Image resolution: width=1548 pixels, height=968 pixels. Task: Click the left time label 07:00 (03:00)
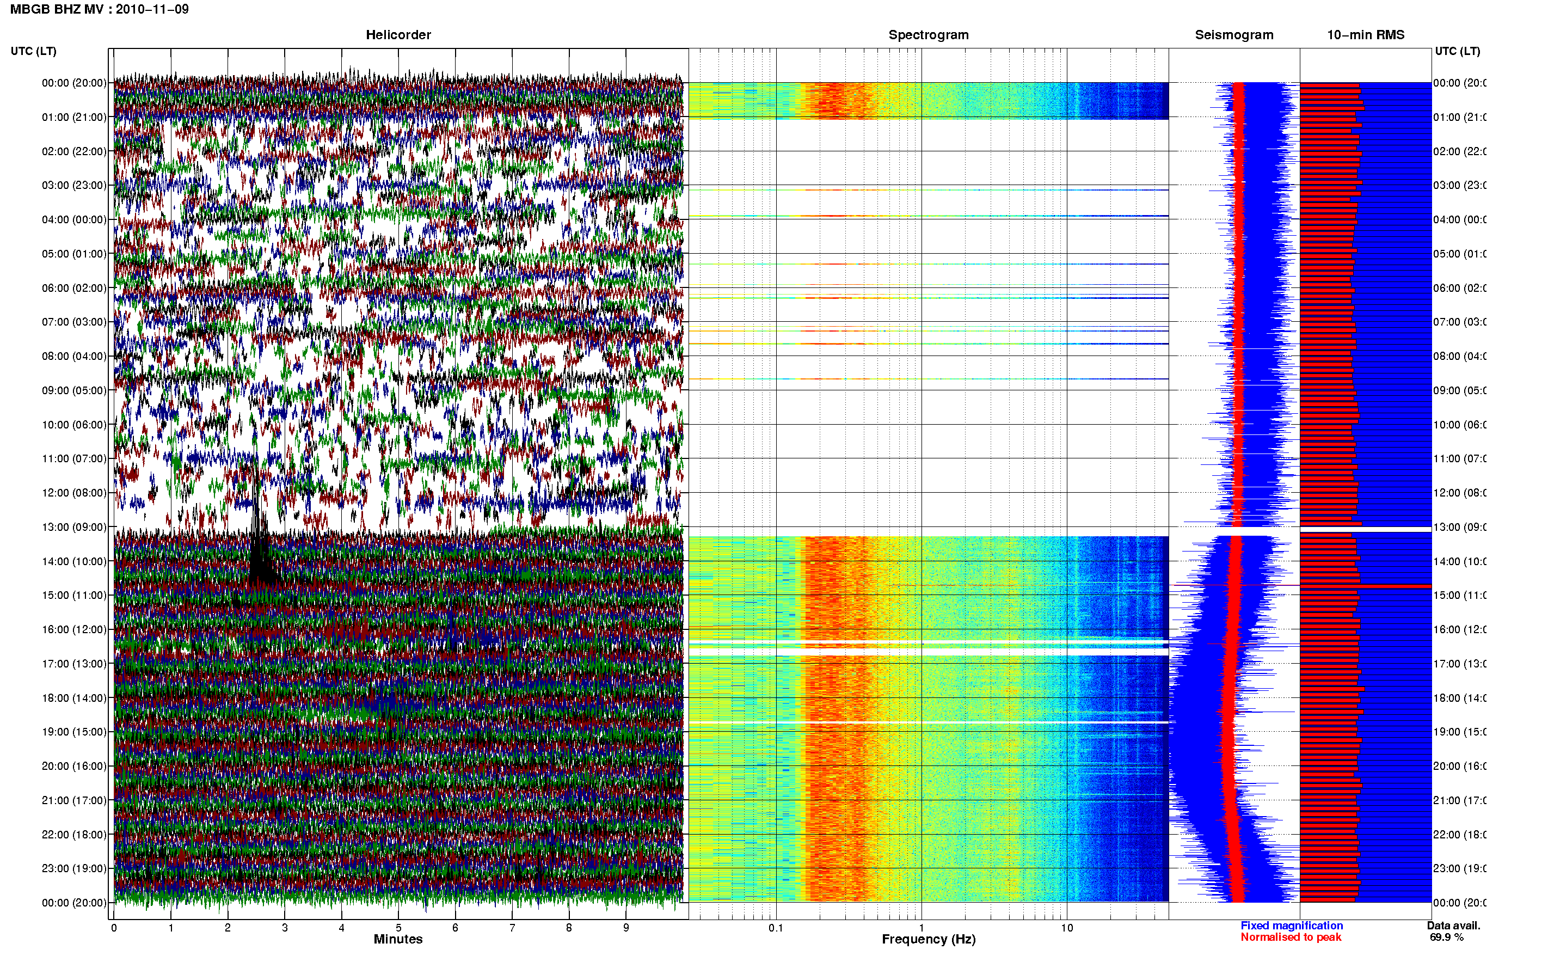coord(74,321)
